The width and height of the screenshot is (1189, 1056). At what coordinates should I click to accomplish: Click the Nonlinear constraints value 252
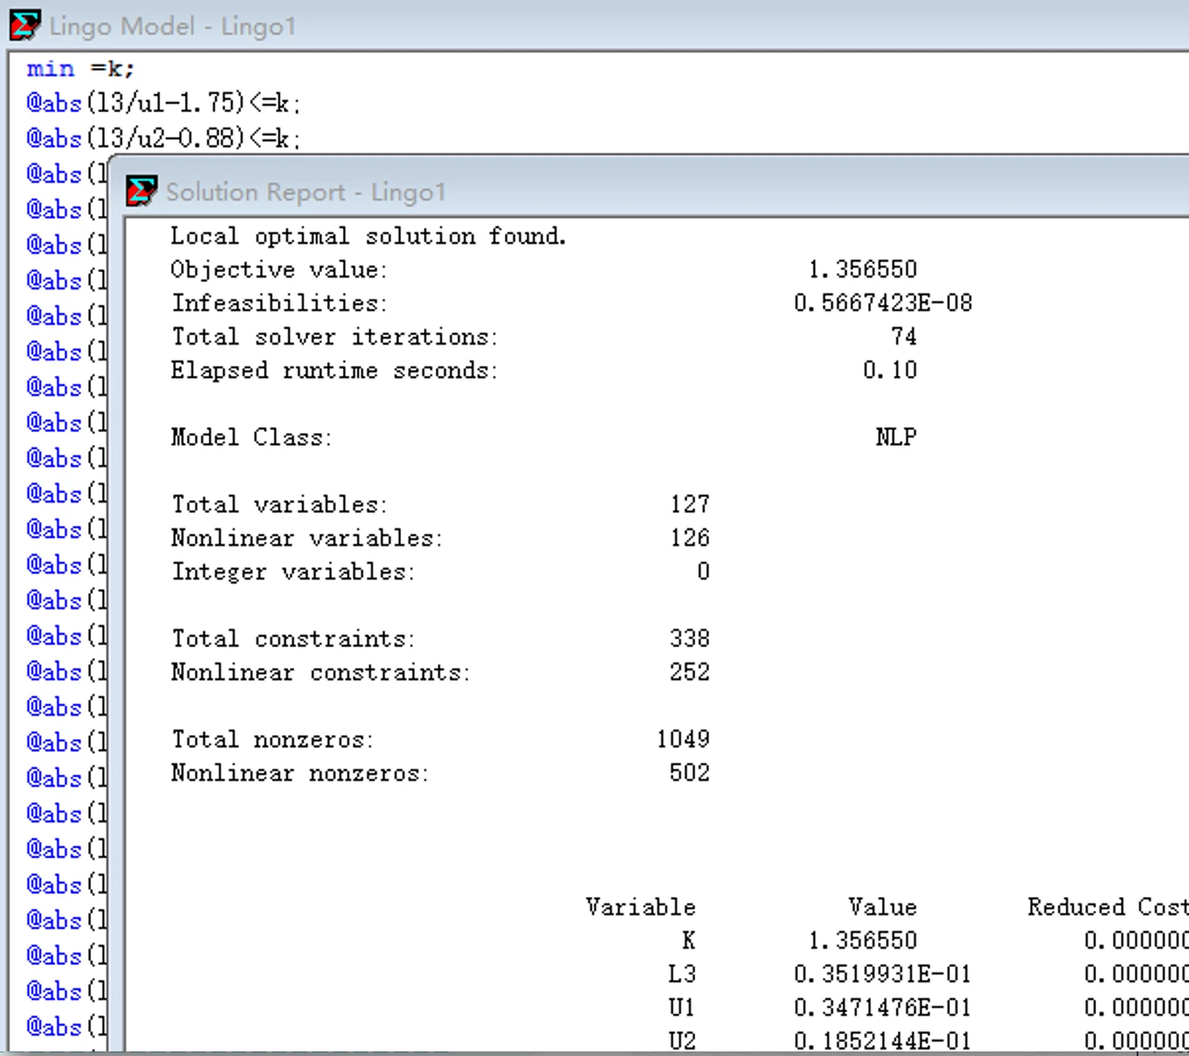690,673
